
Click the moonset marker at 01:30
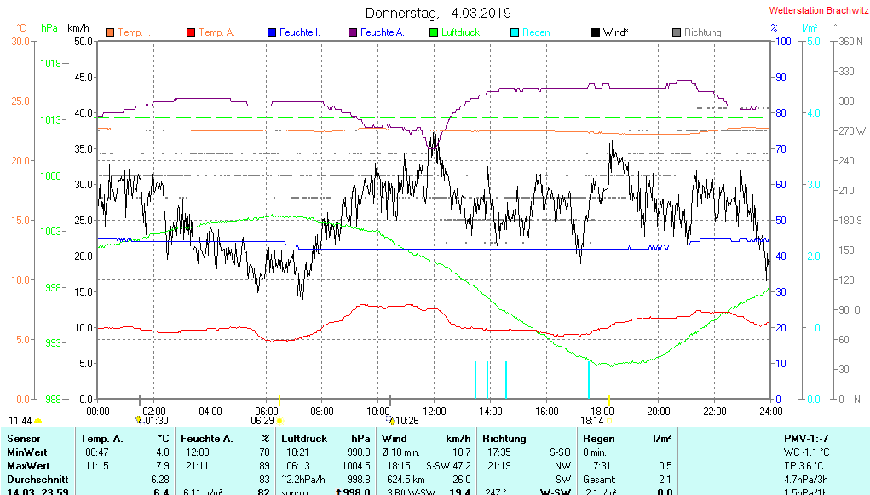(139, 420)
